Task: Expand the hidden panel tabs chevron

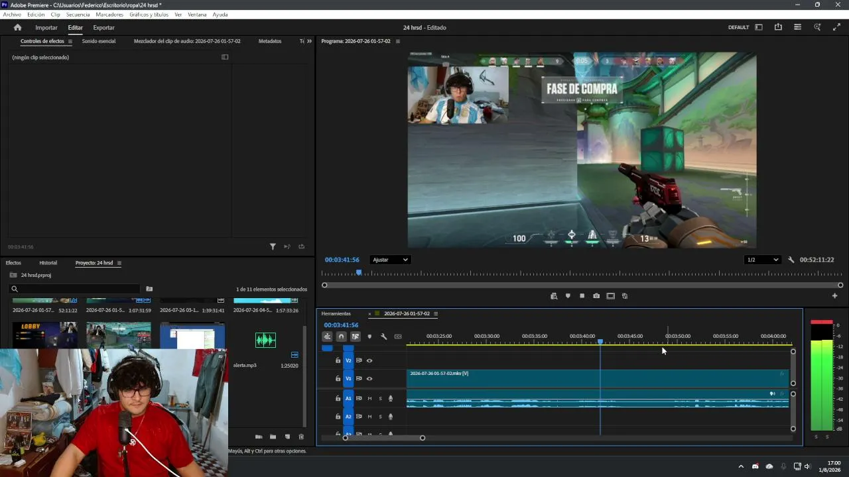Action: pos(309,41)
